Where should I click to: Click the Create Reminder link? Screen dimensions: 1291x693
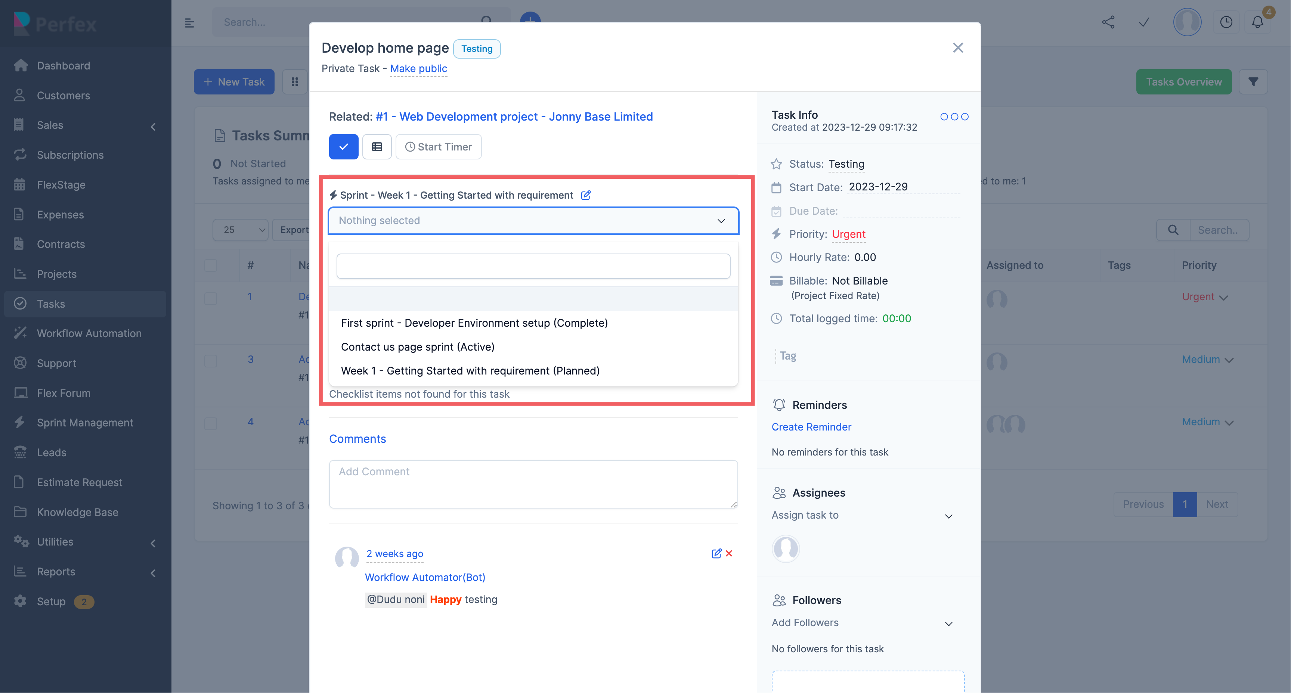[811, 427]
